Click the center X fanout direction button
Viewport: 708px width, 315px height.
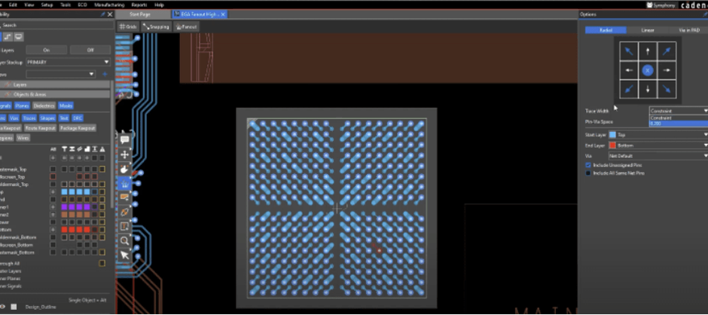648,71
